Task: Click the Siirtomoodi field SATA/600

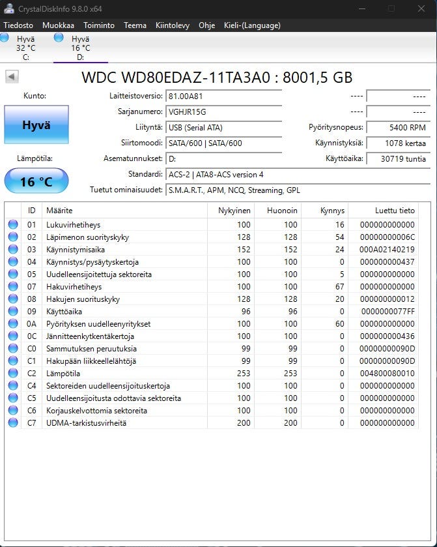Action: 224,143
